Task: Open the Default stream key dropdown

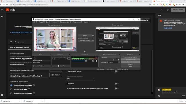Action: coord(21,58)
